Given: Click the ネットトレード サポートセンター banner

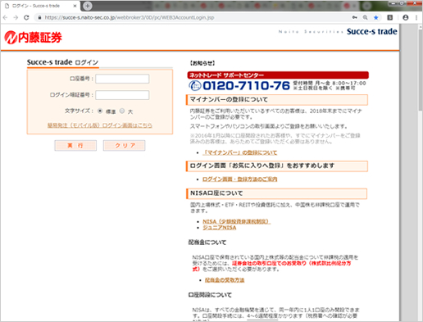Looking at the screenshot, I should coord(278,75).
